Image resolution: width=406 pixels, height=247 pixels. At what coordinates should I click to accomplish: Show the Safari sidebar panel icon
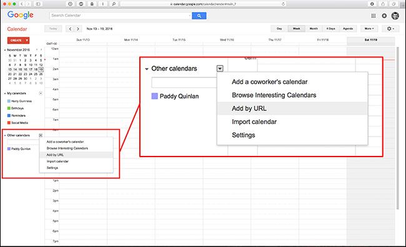38,4
